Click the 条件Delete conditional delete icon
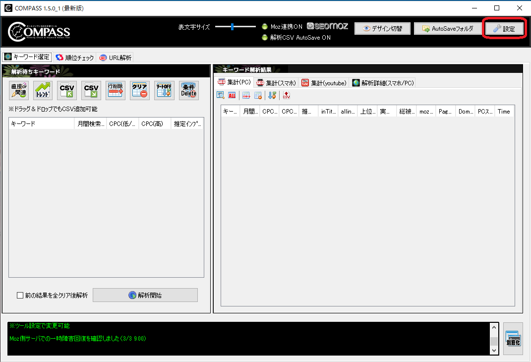This screenshot has height=362, width=531. tap(188, 90)
